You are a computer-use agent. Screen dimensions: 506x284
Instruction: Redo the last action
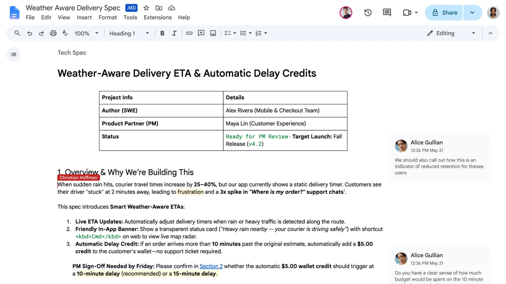[41, 33]
